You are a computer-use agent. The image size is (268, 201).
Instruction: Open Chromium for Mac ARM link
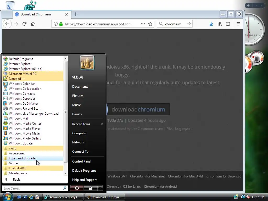click(x=186, y=176)
